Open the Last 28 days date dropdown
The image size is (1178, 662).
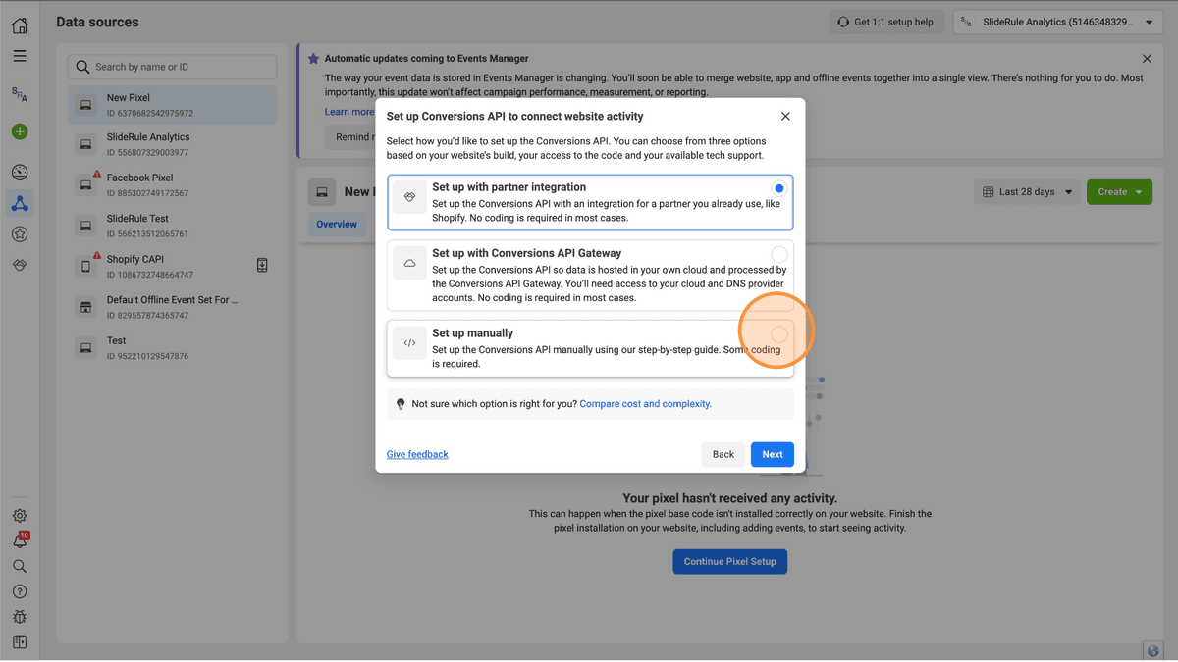pos(1028,192)
